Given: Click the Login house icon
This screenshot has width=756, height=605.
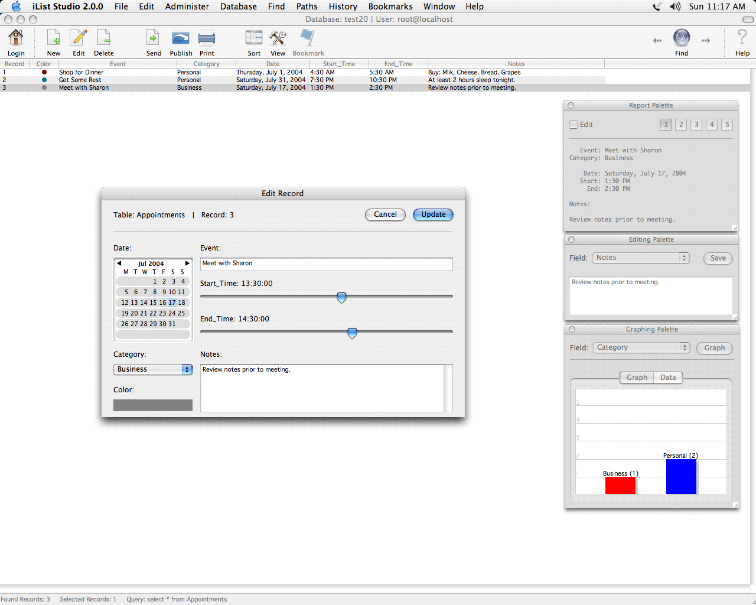Looking at the screenshot, I should click(16, 38).
